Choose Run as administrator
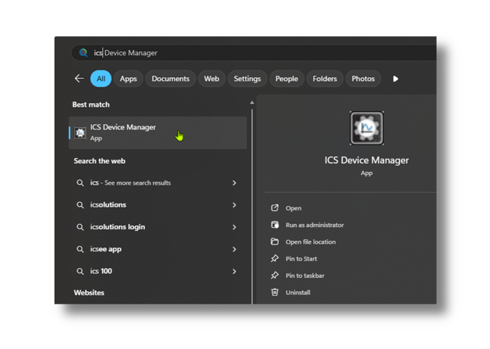This screenshot has height=349, width=490. (314, 225)
